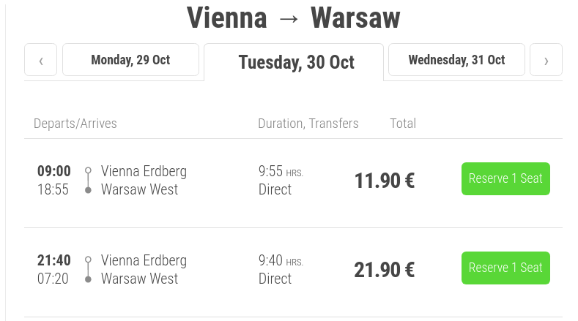Viewport: 578px width, 321px height.
Task: Click Warsaw West on the 21:40 trip
Action: (x=139, y=279)
